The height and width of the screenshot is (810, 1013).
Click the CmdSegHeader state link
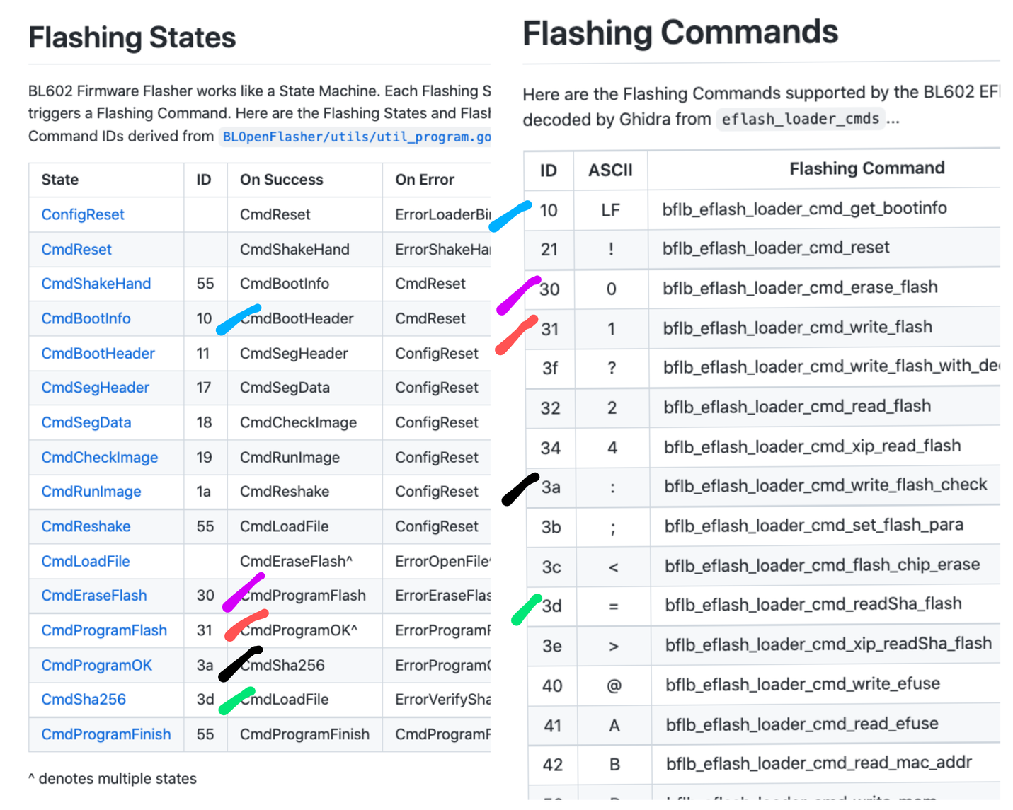[x=95, y=388]
